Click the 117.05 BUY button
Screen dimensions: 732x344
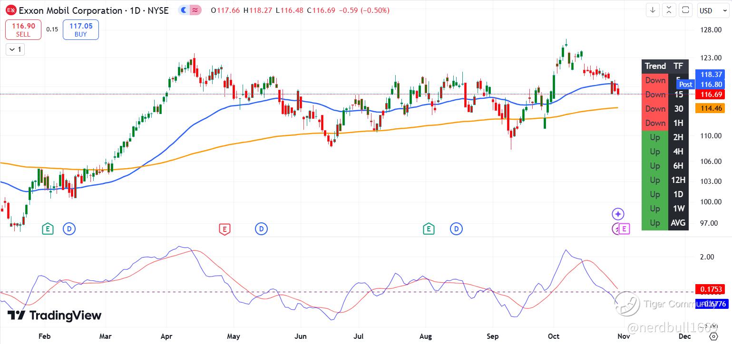pyautogui.click(x=81, y=29)
